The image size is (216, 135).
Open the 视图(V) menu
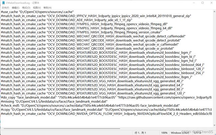click(37, 8)
